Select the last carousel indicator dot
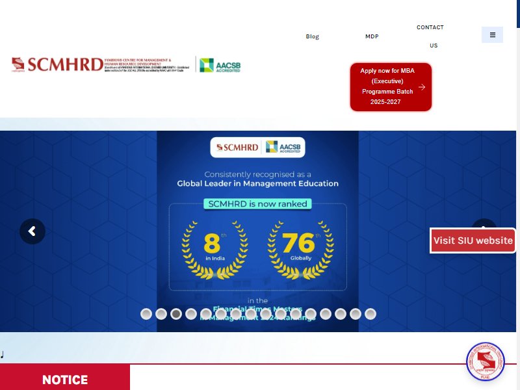The image size is (520, 390). (370, 314)
